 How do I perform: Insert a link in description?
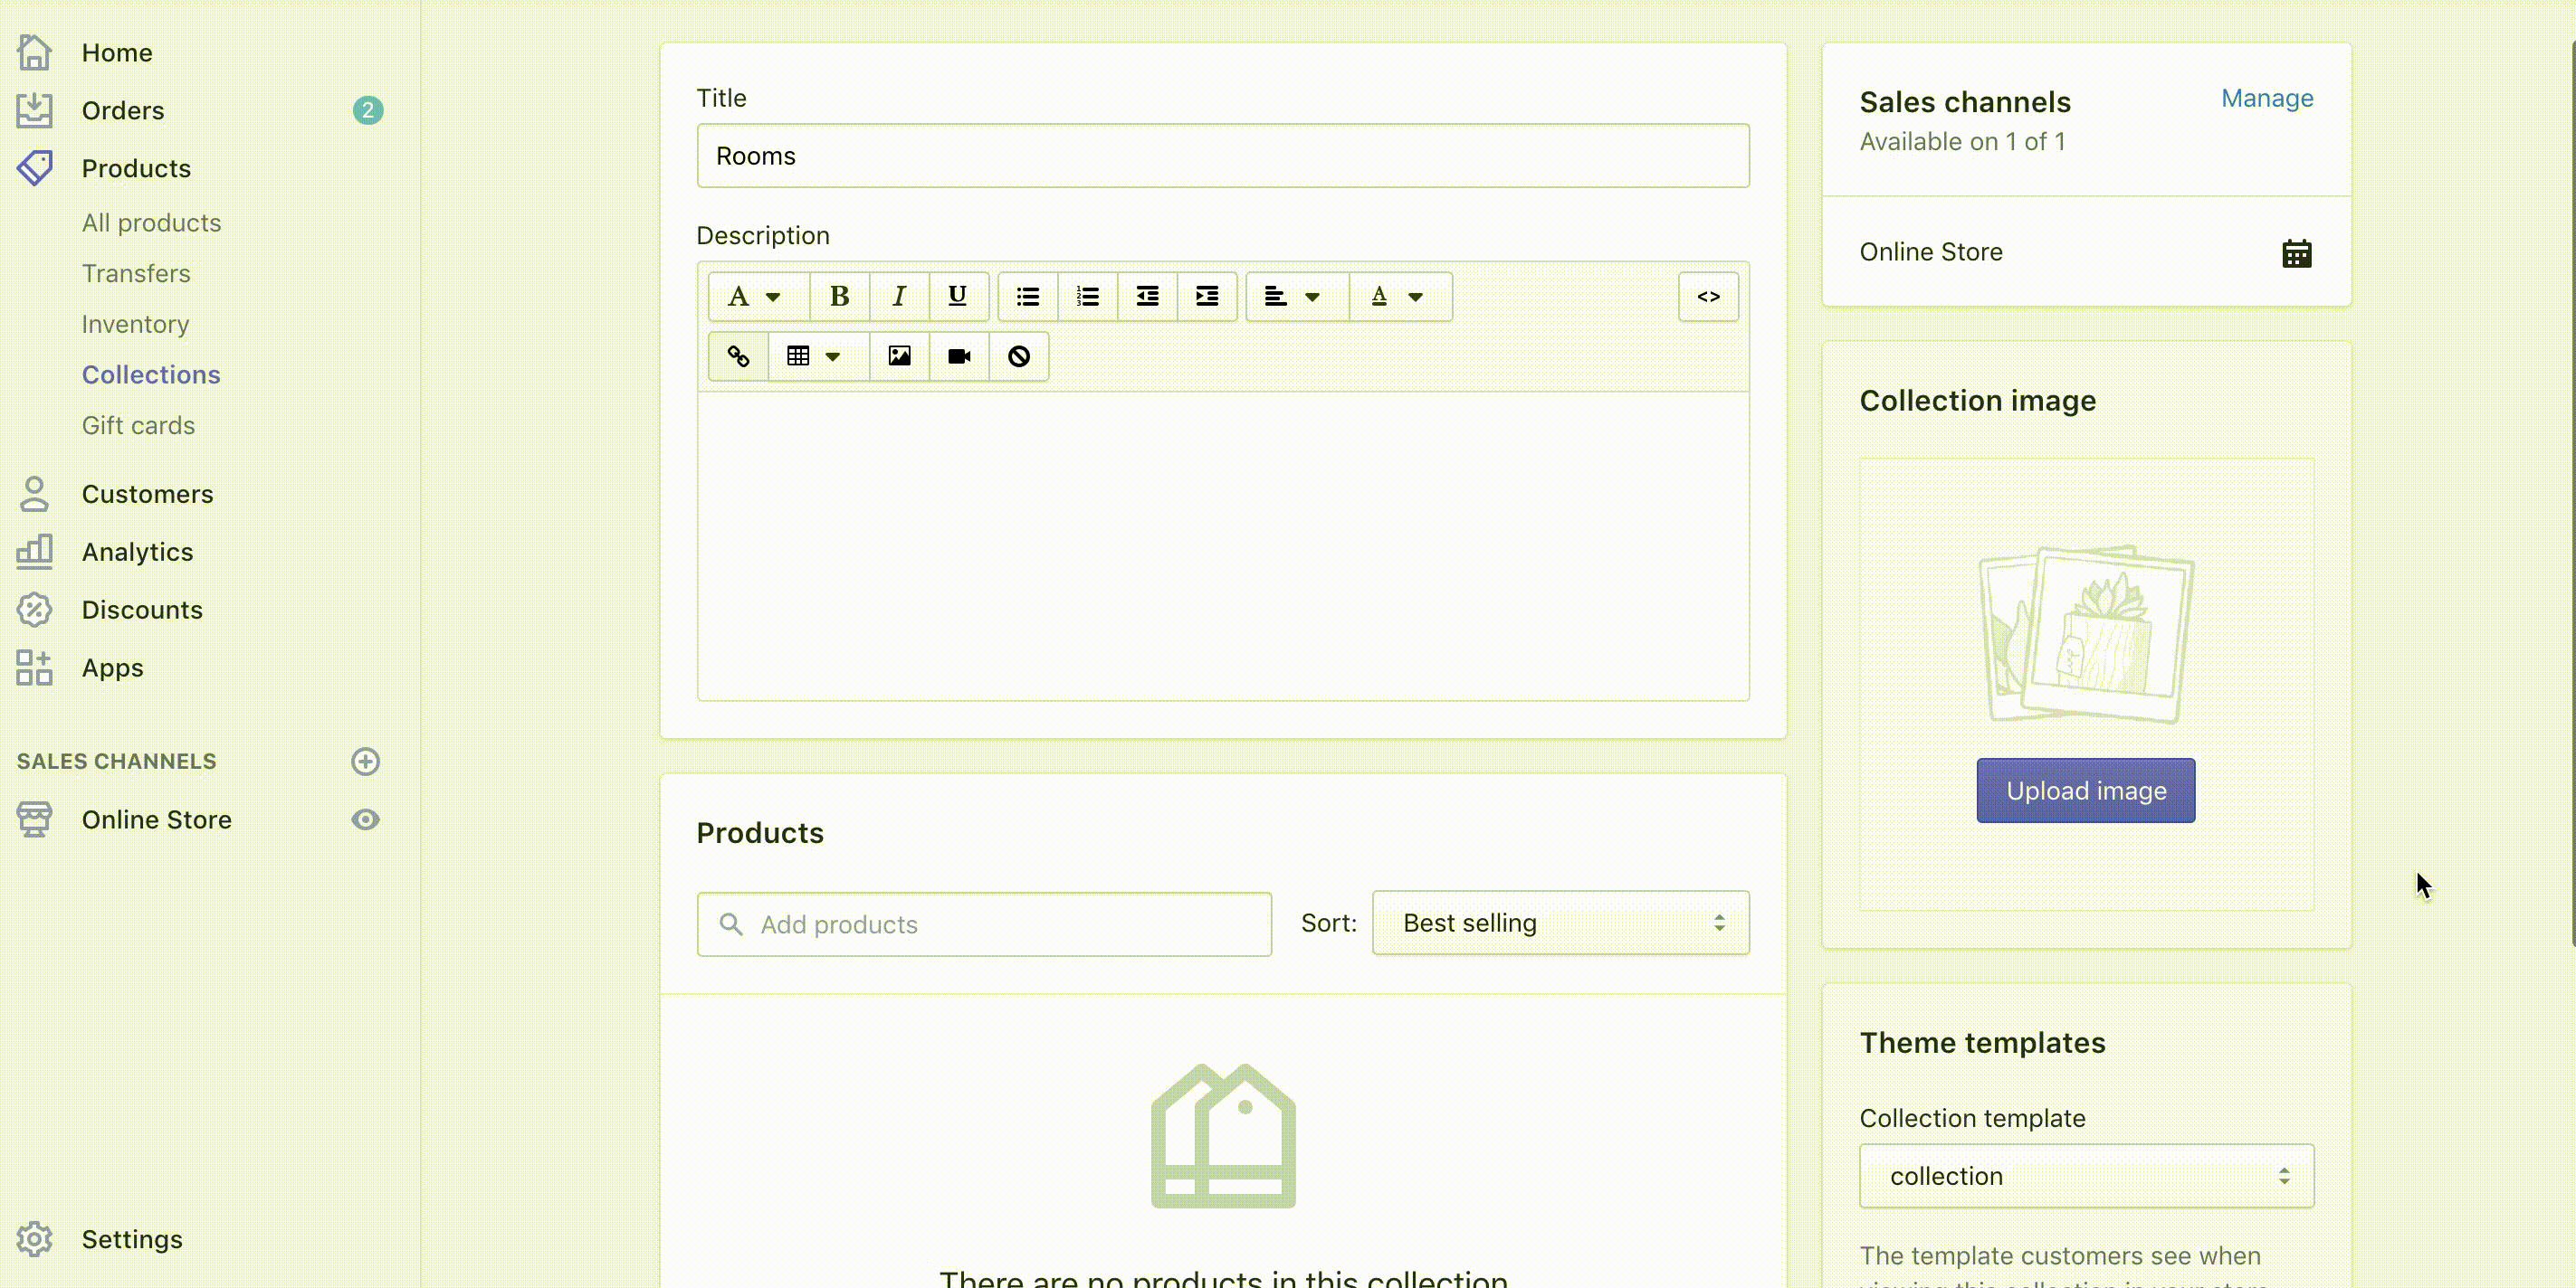tap(738, 356)
